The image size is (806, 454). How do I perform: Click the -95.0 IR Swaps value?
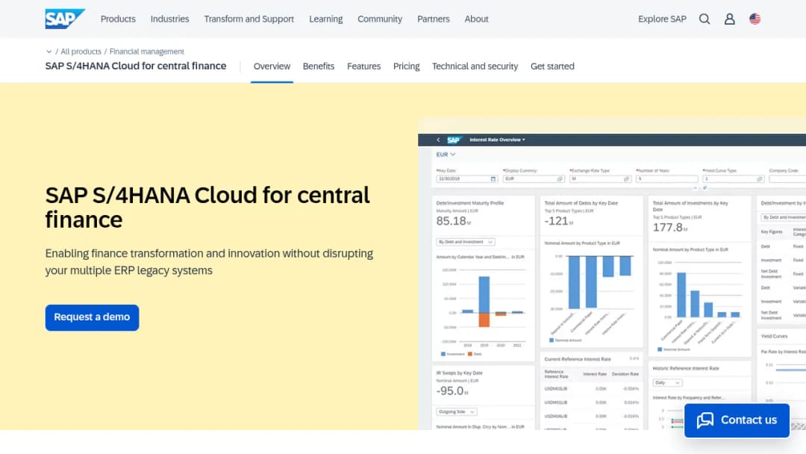coord(452,391)
